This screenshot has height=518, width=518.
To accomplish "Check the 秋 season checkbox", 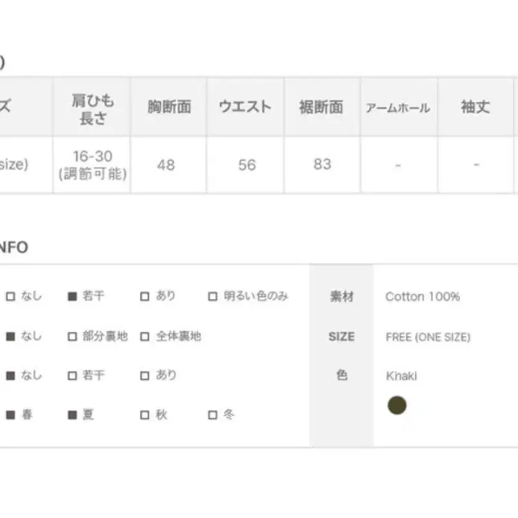I will [x=145, y=415].
